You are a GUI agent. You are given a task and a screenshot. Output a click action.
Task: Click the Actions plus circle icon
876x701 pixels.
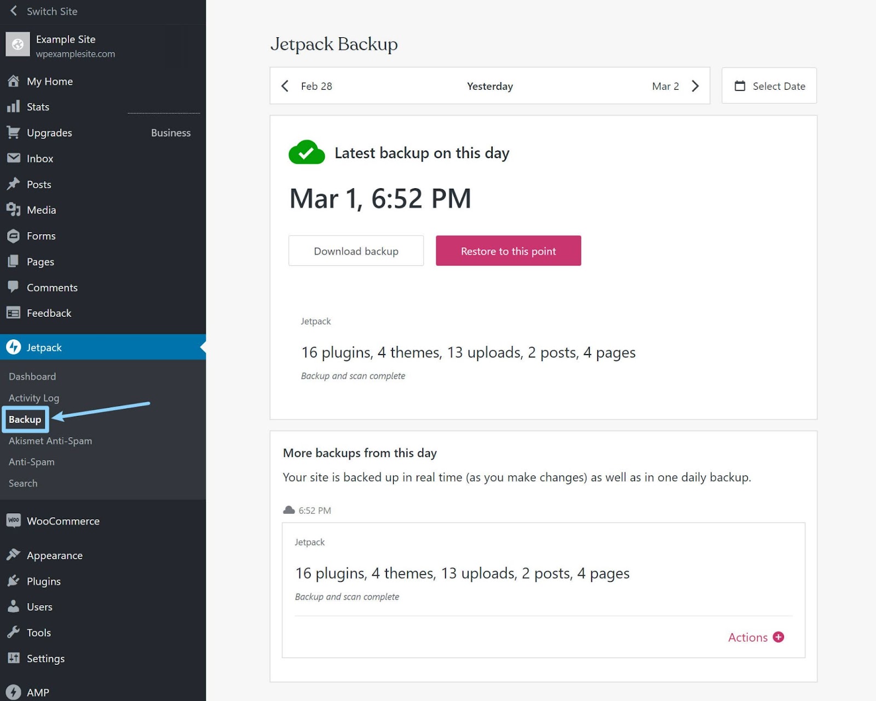[778, 637]
